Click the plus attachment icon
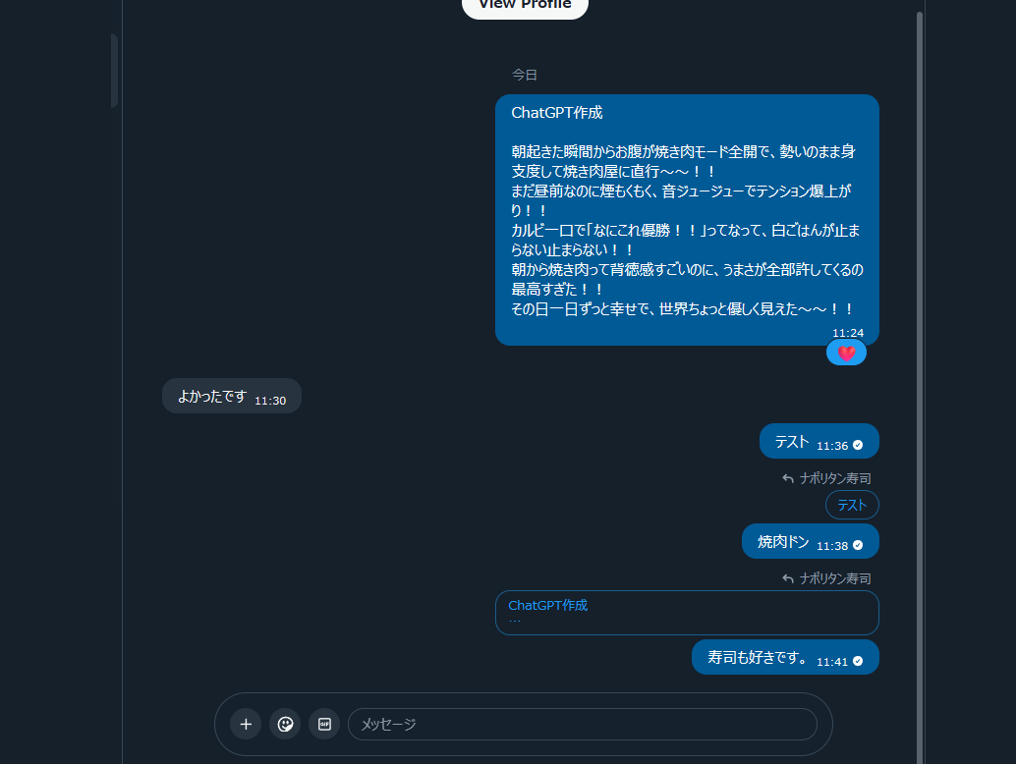 246,724
